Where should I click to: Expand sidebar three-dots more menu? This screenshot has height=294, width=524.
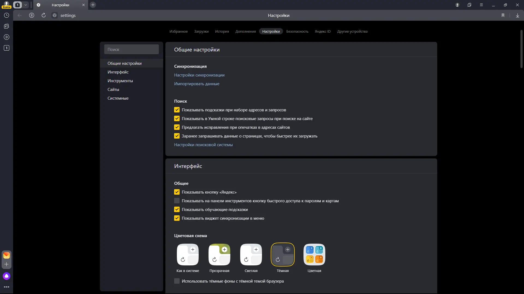[x=7, y=287]
